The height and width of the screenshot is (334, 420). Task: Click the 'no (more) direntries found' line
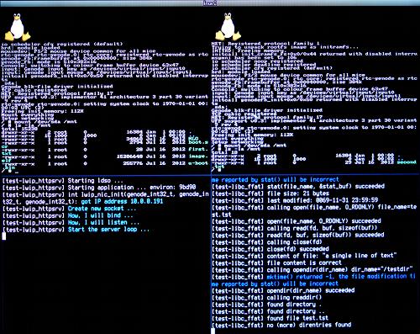[x=281, y=325]
